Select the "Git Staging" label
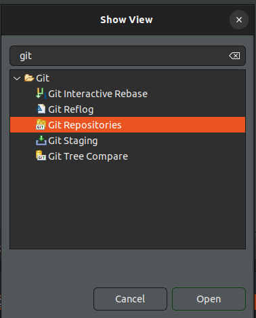The width and height of the screenshot is (256, 318). pyautogui.click(x=73, y=141)
